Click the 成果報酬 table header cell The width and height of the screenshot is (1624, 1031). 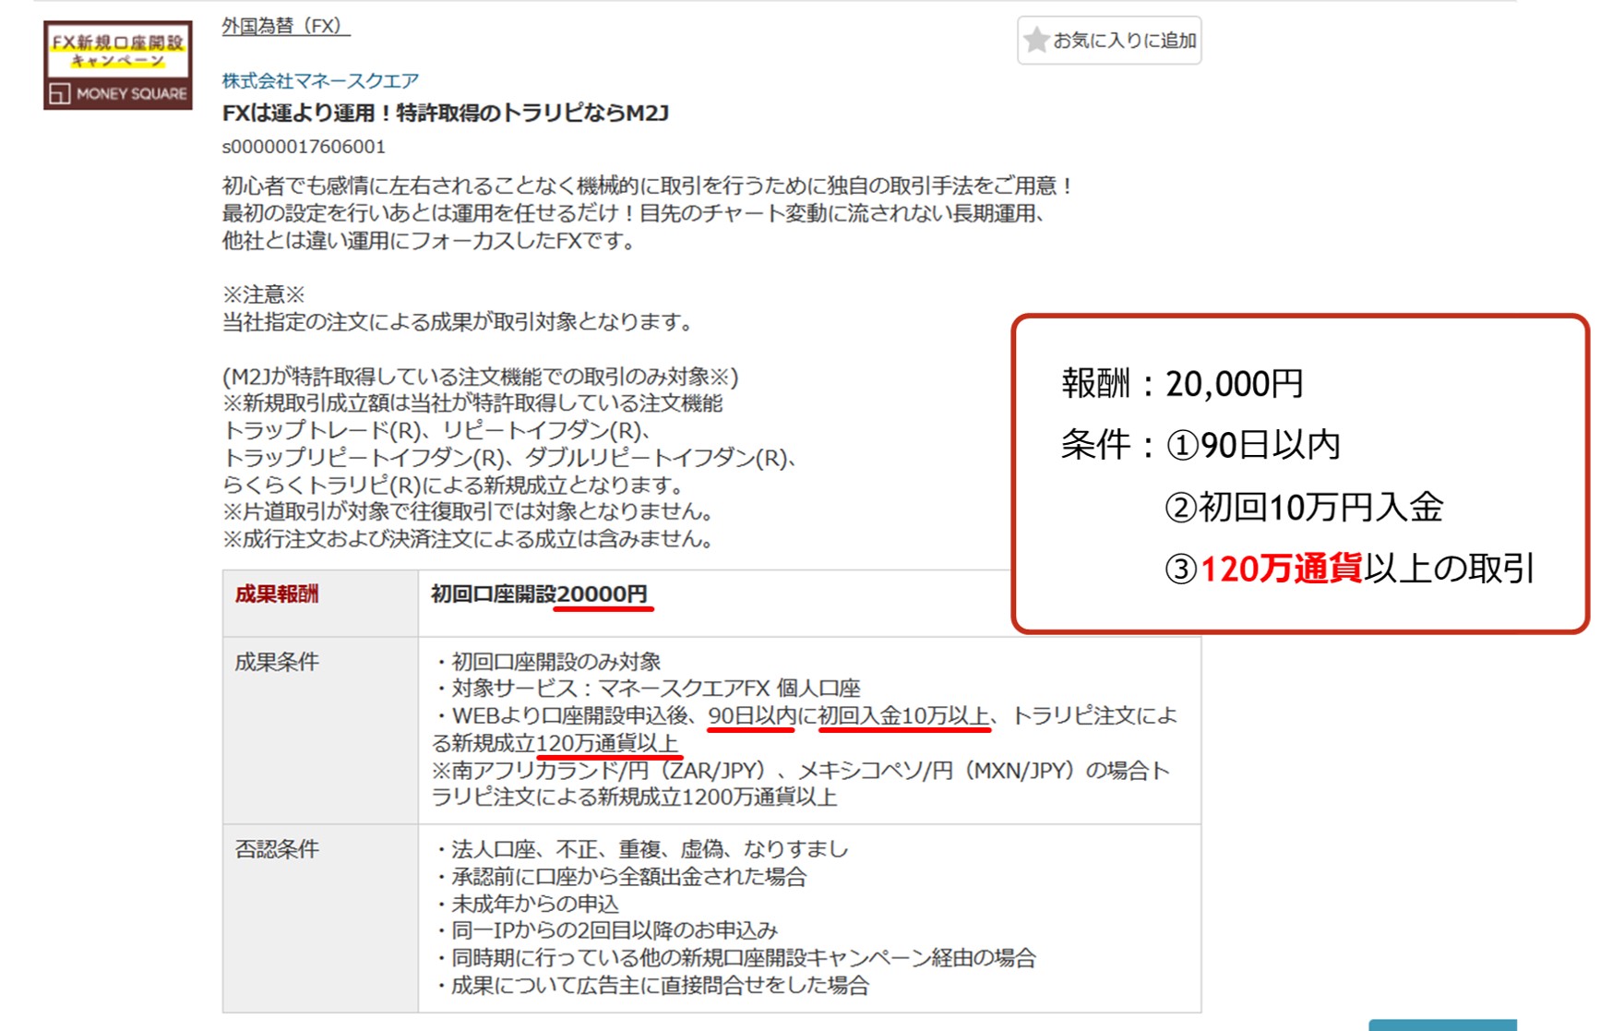[x=319, y=603]
